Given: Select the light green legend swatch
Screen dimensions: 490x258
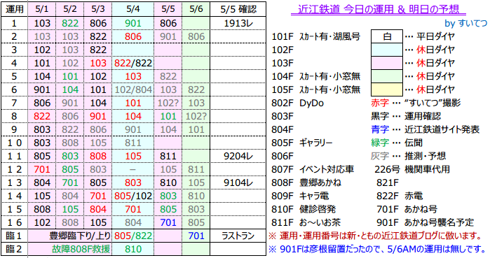Looking at the screenshot, I should (387, 76).
